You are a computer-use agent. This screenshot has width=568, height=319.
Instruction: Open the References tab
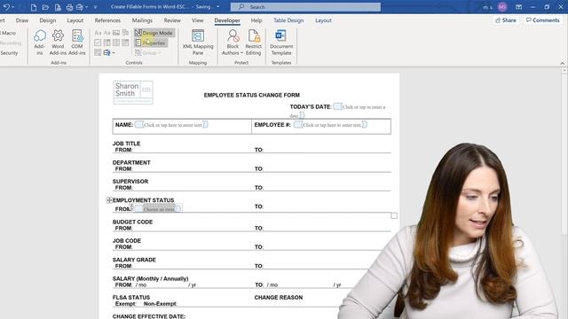[107, 20]
